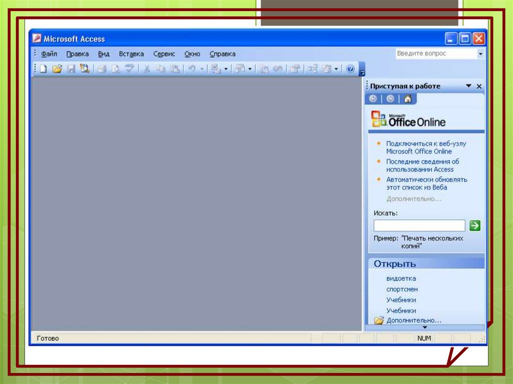The width and height of the screenshot is (513, 384).
Task: Minimize the Microsoft Access window
Action: [450, 39]
